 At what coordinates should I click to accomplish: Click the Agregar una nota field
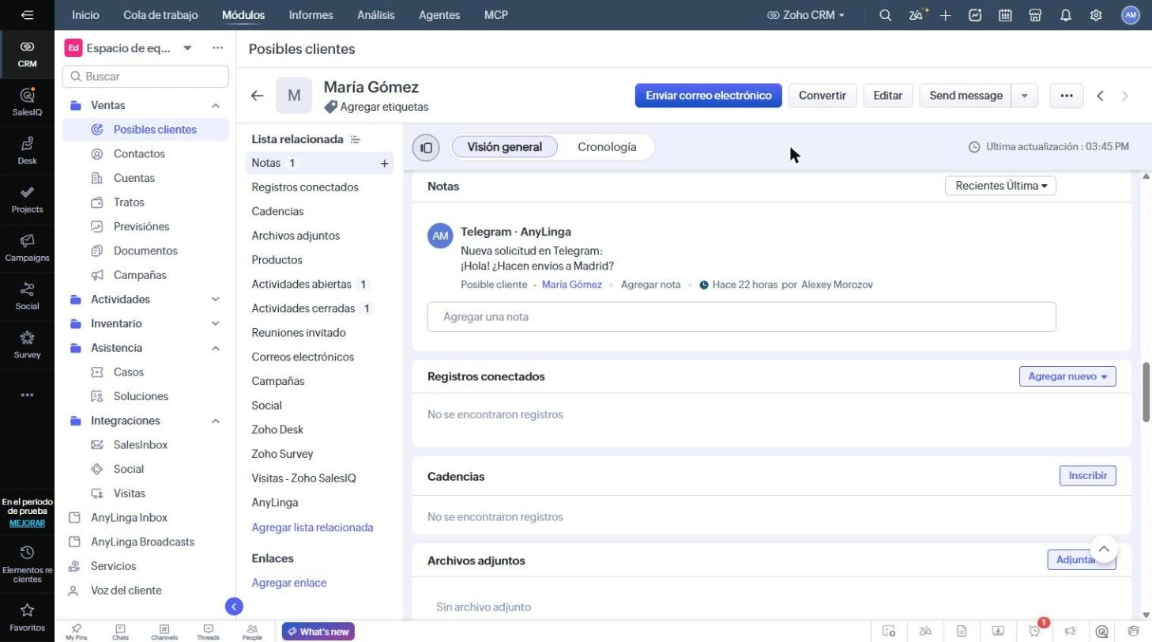point(742,317)
